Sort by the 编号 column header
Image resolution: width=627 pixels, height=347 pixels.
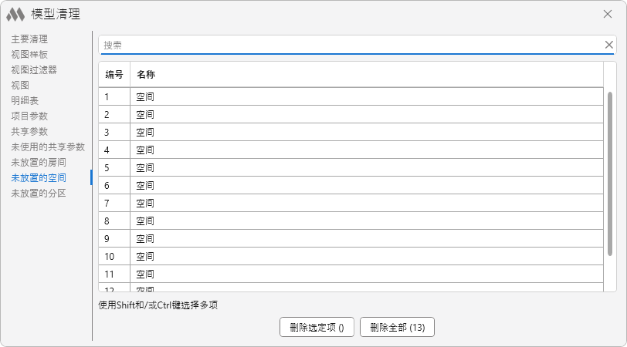(x=114, y=75)
